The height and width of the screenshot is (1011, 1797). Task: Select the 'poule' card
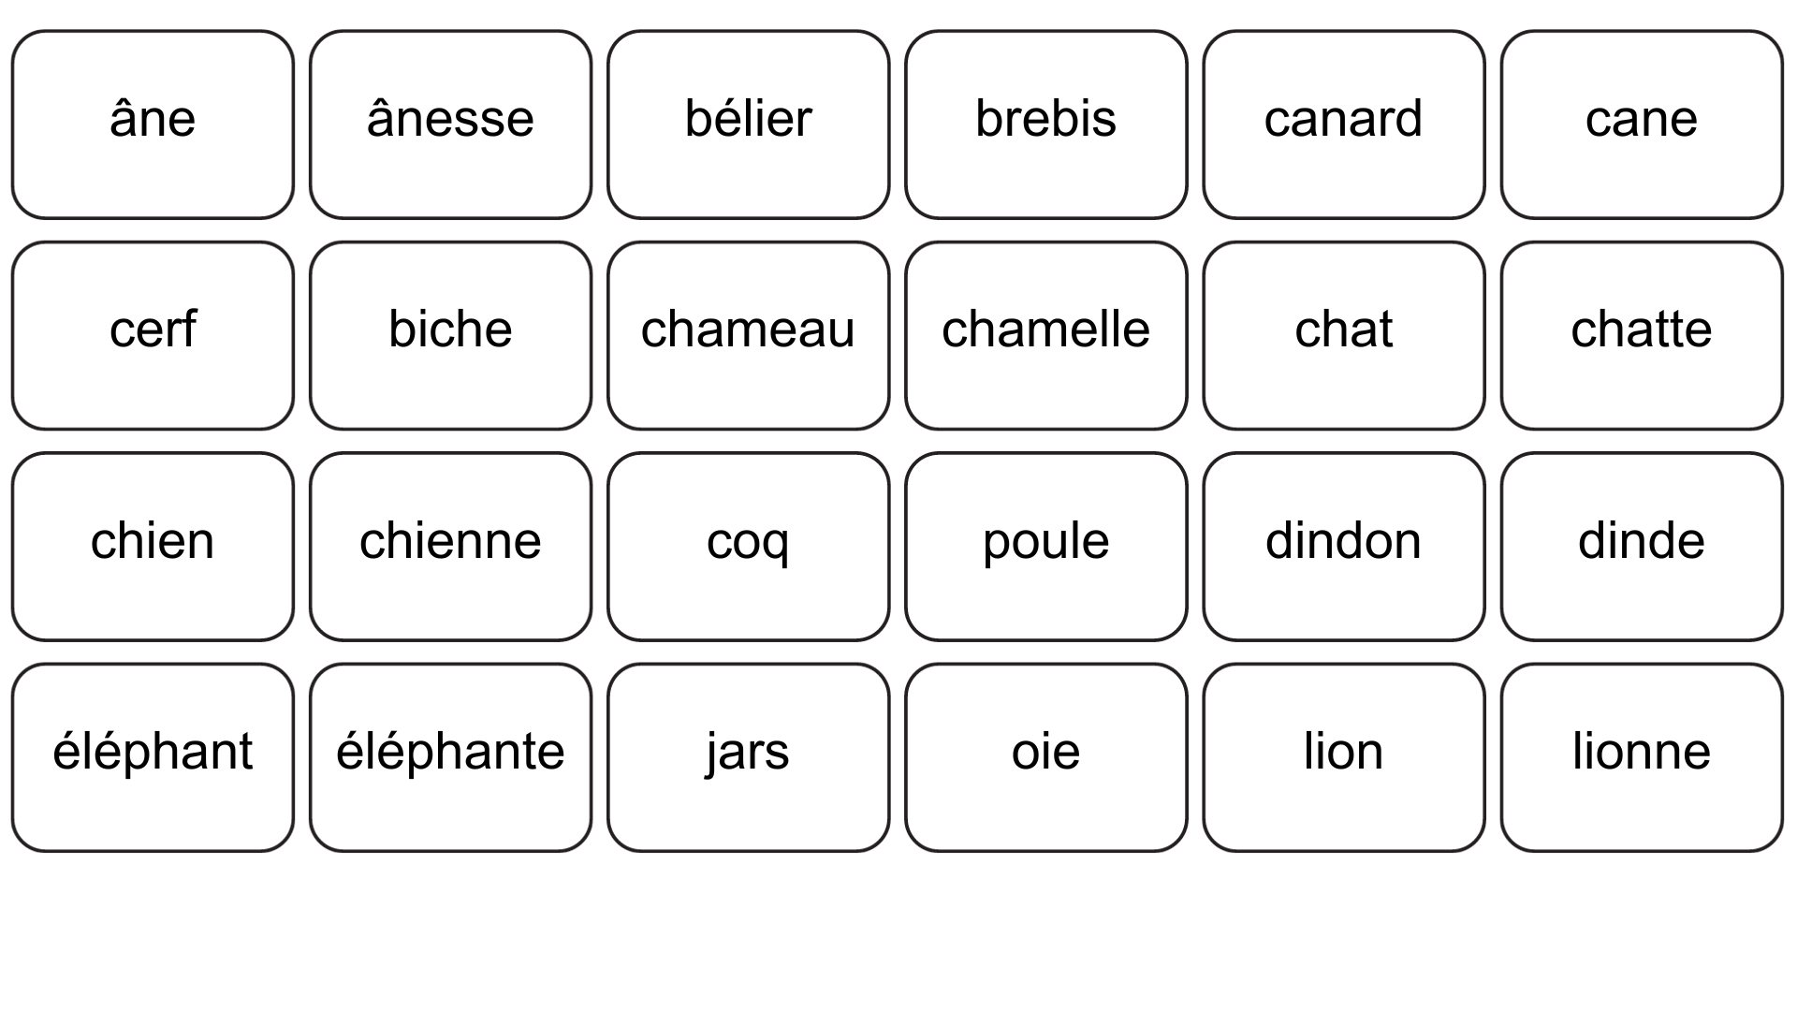pos(1045,547)
